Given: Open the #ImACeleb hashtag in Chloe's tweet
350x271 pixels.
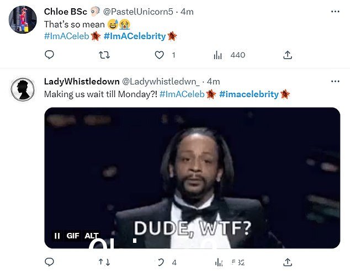Looking at the screenshot, I should pos(66,36).
